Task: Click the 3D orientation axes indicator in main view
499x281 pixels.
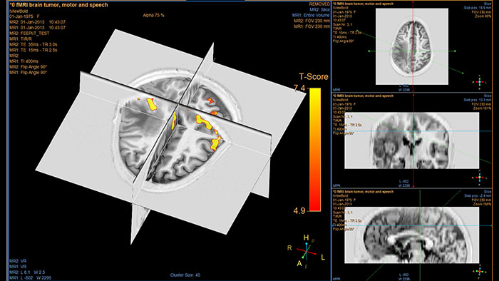Action: tap(306, 252)
